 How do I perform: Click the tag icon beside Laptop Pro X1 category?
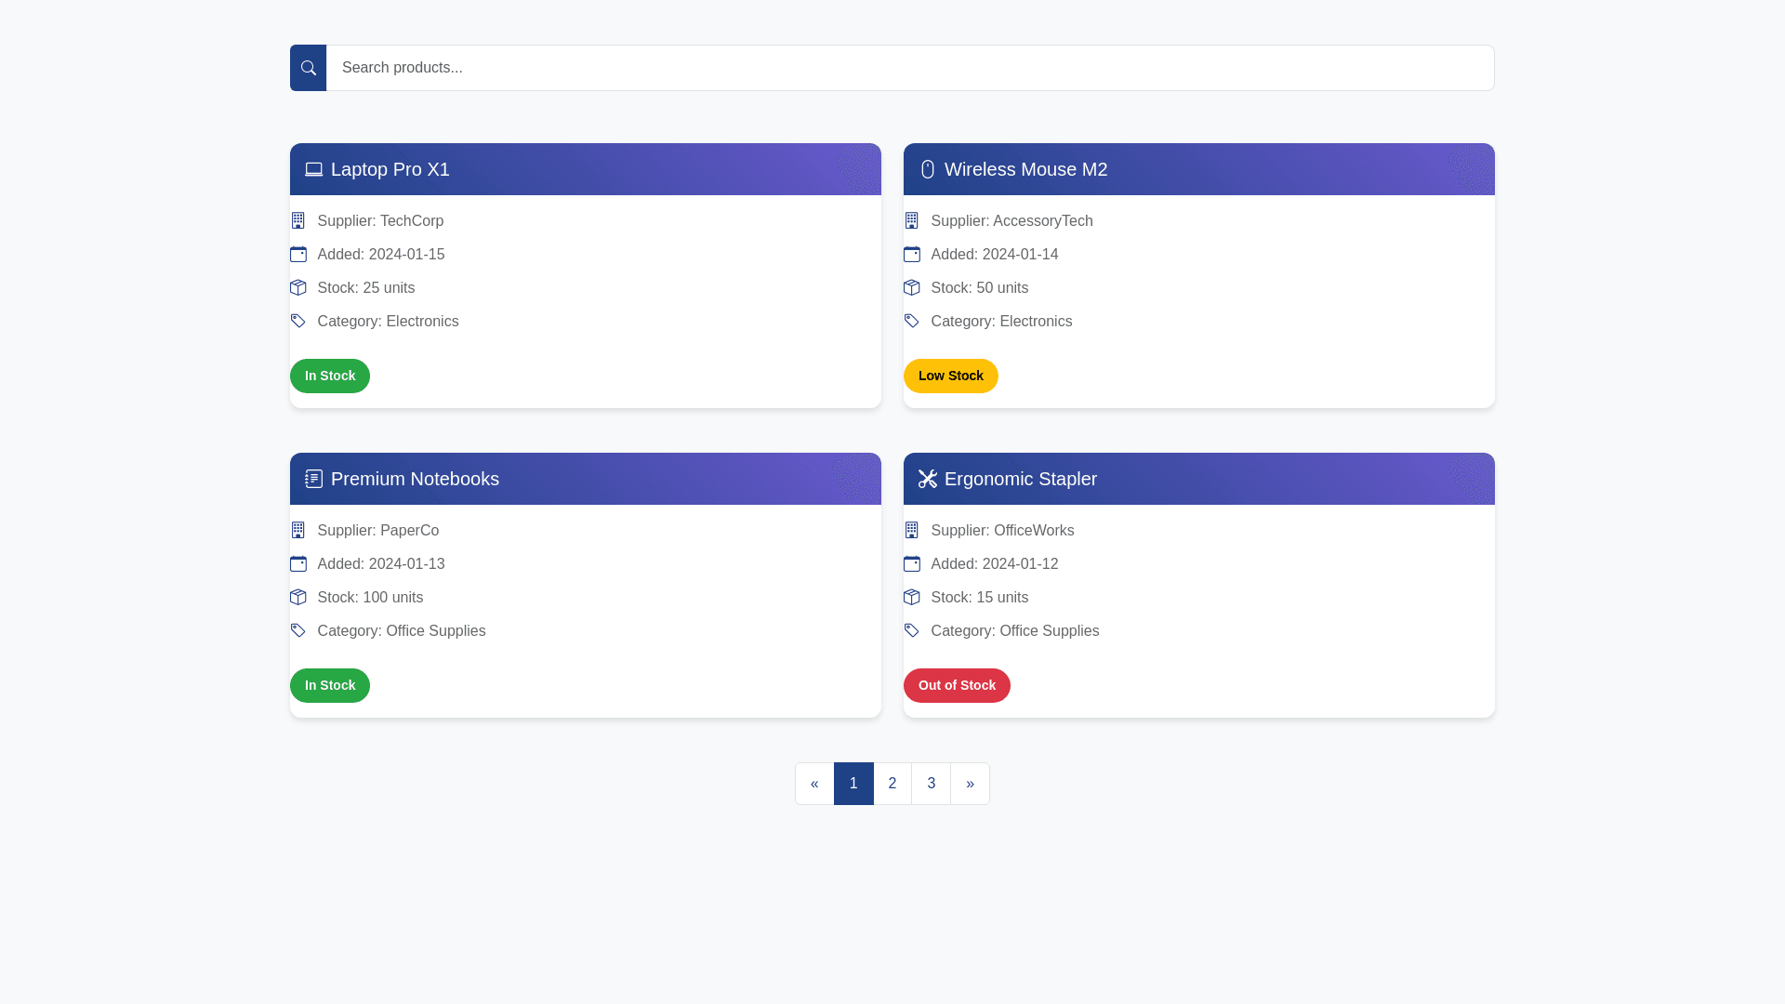coord(297,322)
